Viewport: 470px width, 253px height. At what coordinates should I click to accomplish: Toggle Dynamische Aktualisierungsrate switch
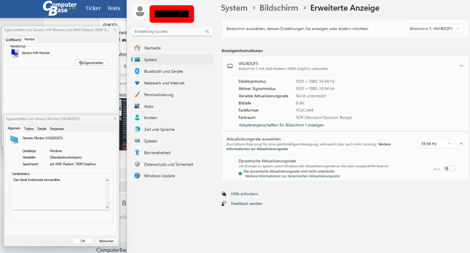coord(450,169)
